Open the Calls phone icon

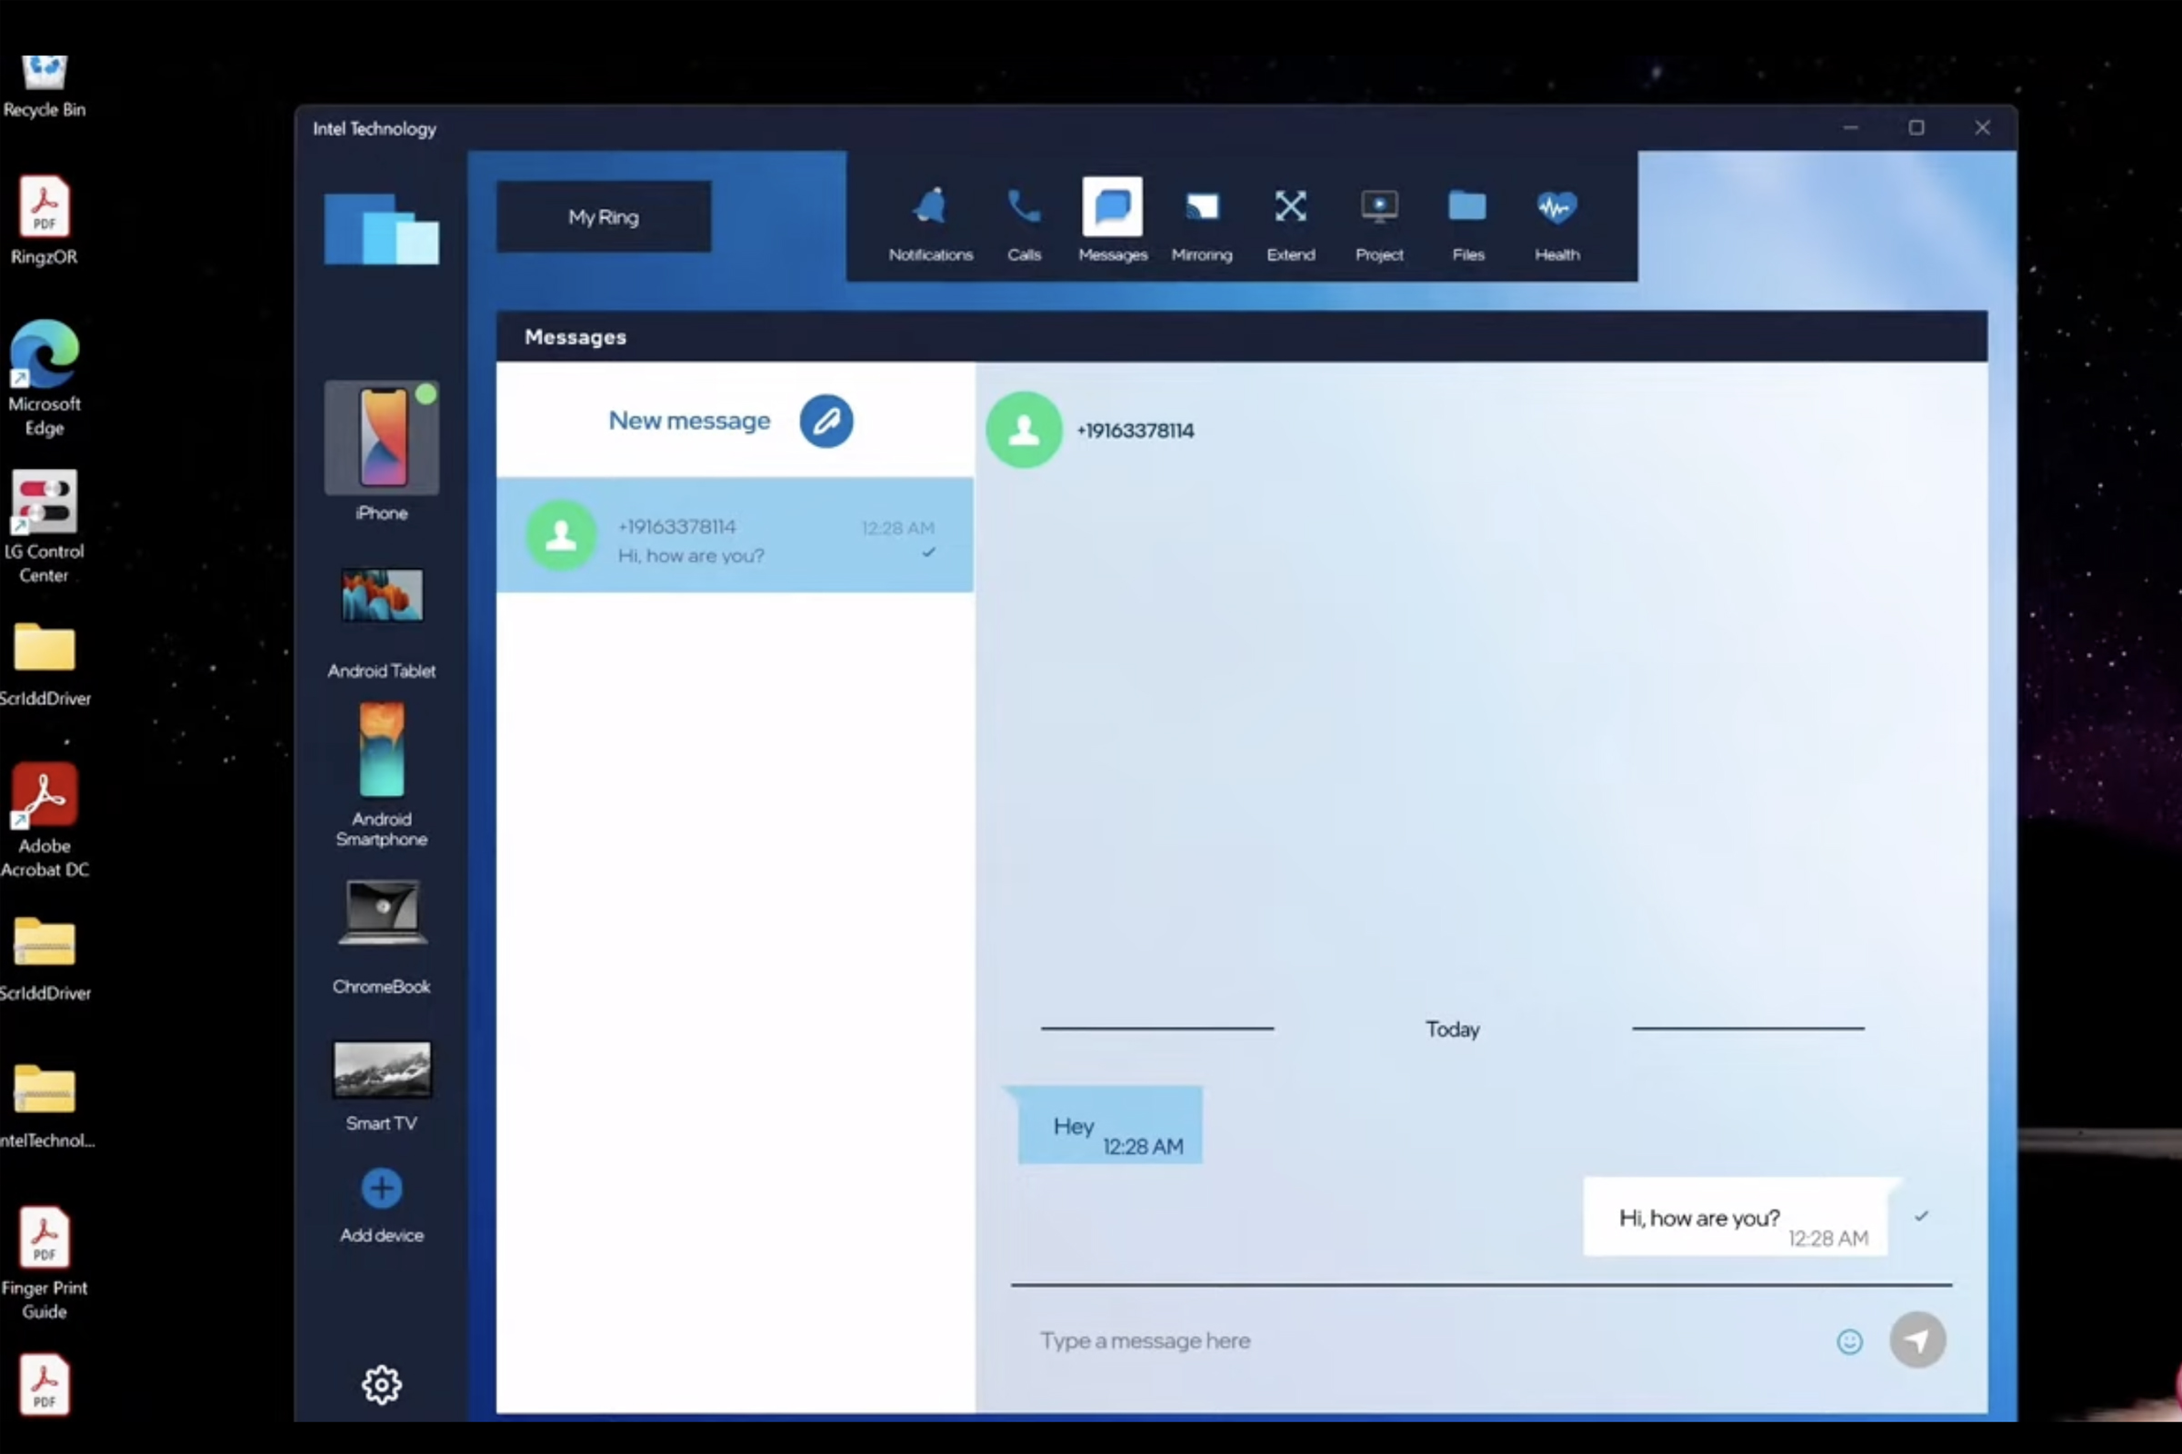pos(1024,207)
